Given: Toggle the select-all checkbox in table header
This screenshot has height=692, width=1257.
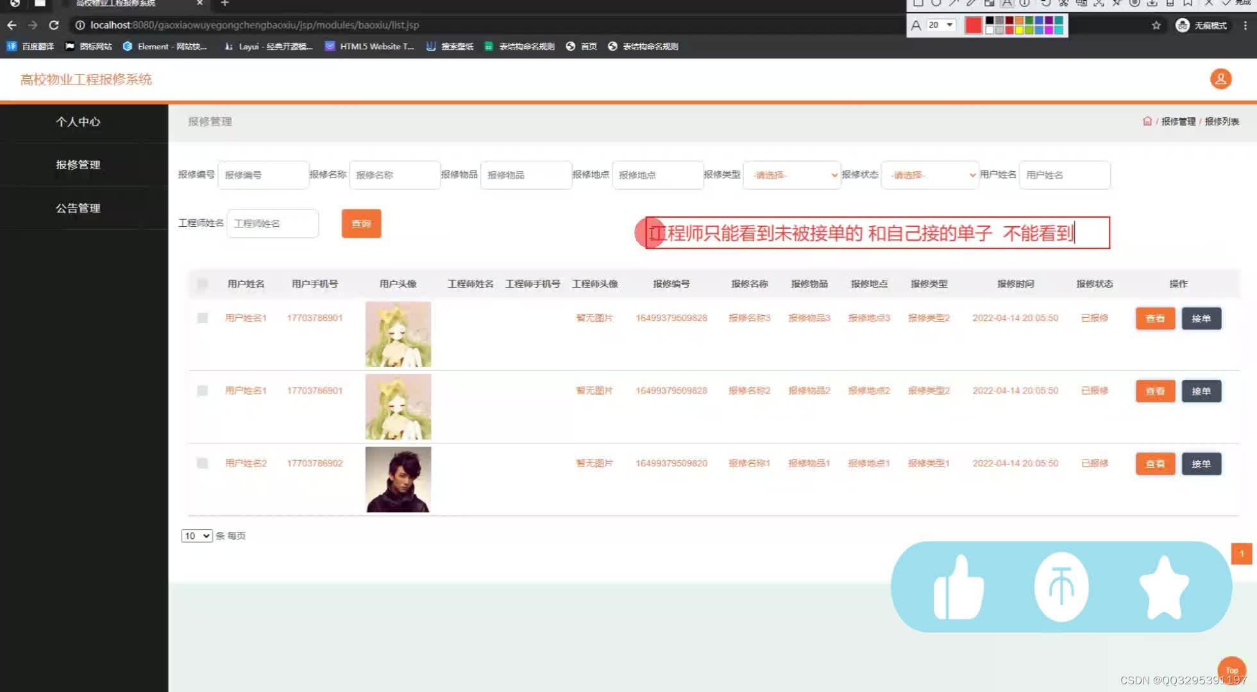Looking at the screenshot, I should 203,284.
